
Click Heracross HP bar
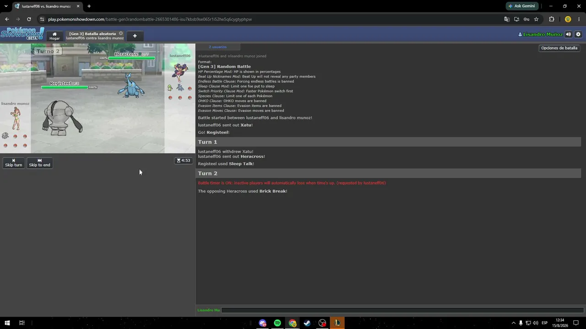pyautogui.click(x=132, y=58)
